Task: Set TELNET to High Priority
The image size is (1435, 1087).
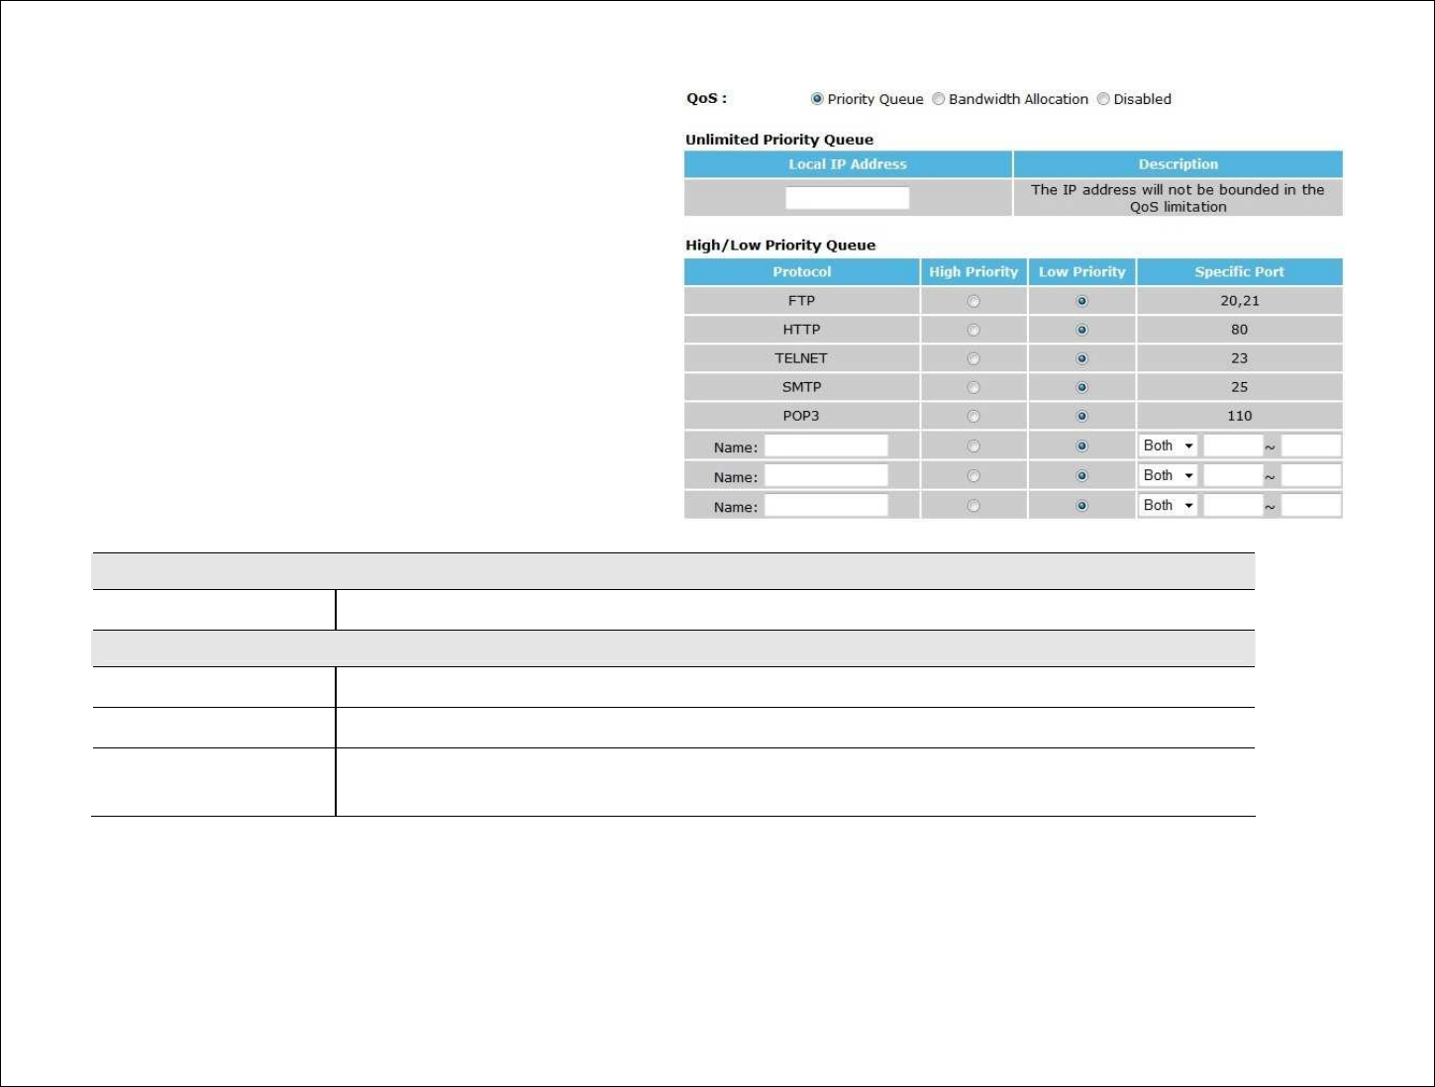Action: tap(974, 358)
